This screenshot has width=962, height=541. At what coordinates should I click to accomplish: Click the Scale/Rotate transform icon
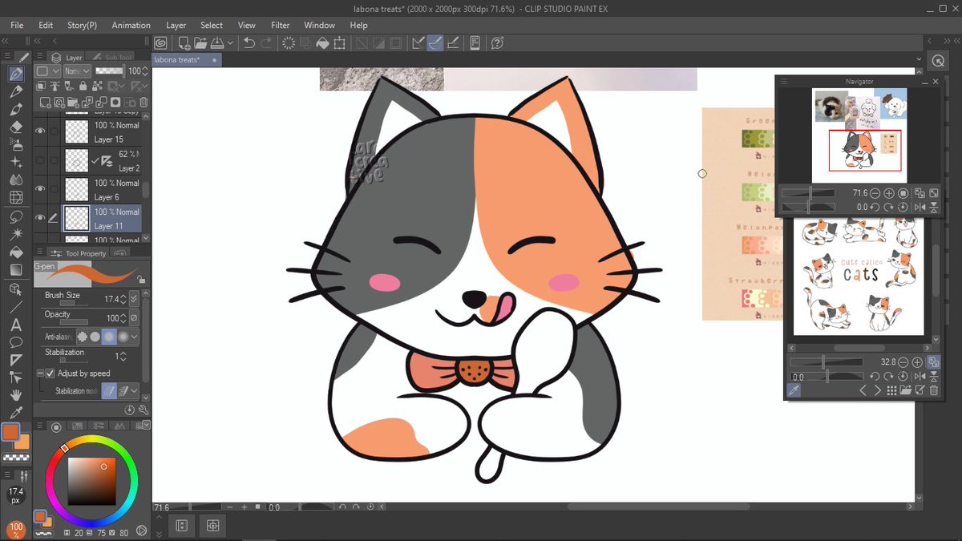(340, 42)
